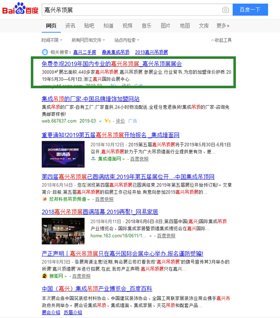This screenshot has height=318, width=280.
Task: Open the 时间不限 time filter dropdown
Action: [52, 40]
